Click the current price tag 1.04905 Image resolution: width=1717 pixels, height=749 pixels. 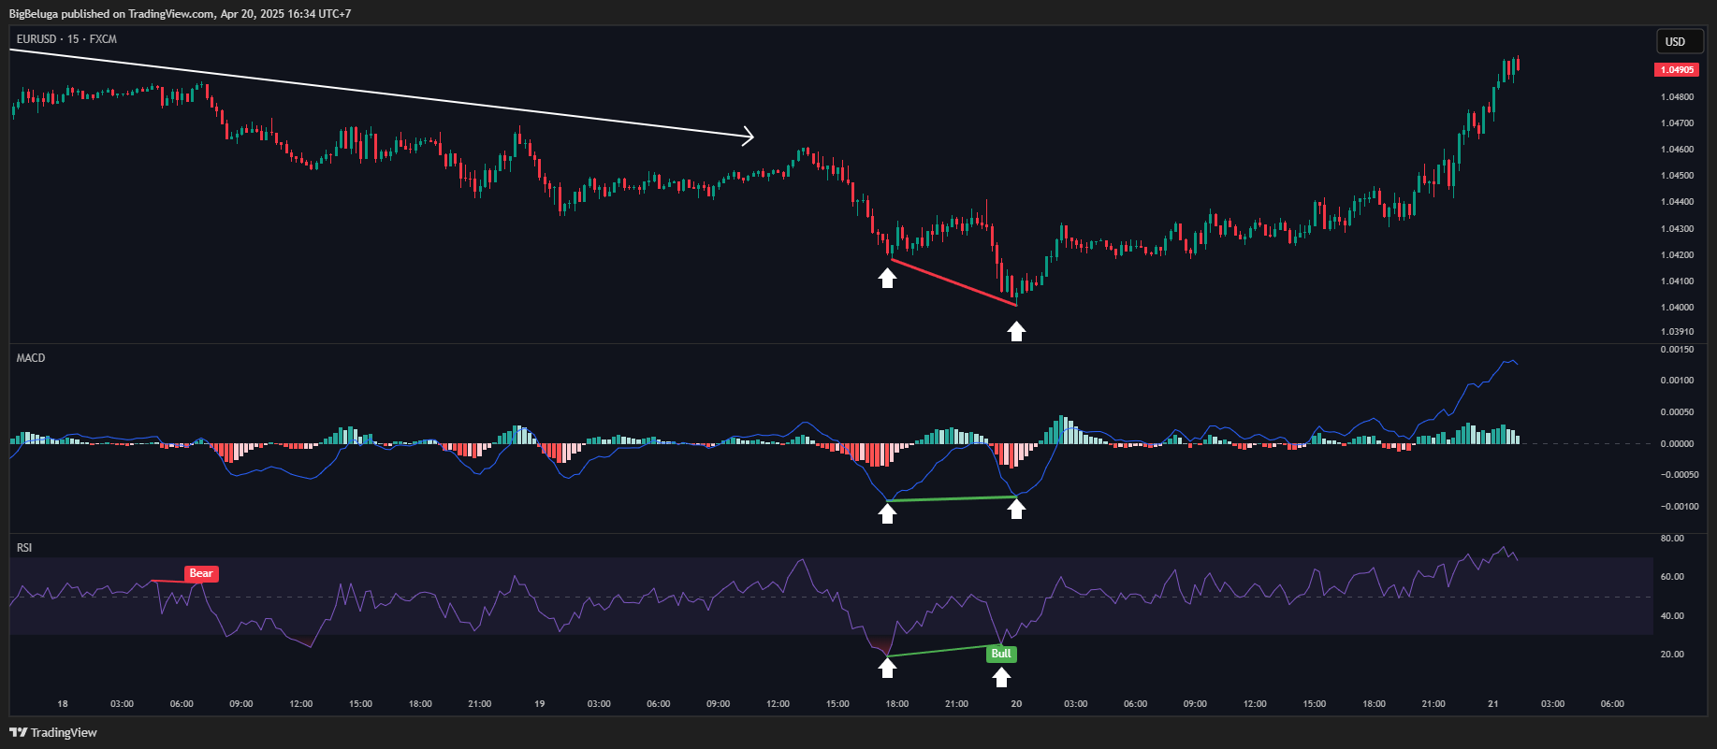(x=1677, y=70)
